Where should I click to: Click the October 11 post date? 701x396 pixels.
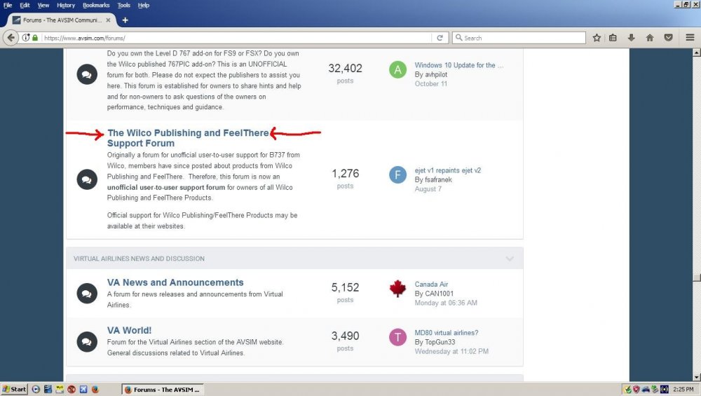431,83
